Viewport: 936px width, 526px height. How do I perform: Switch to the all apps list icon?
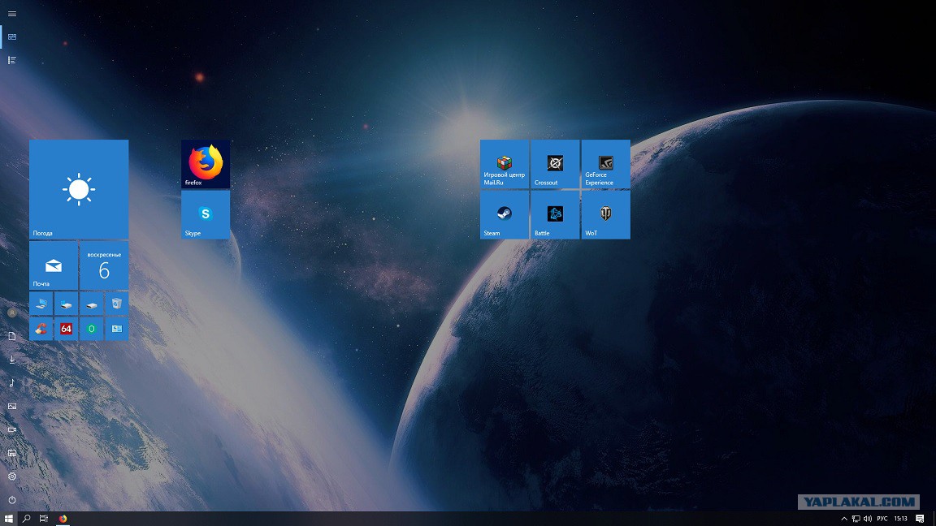tap(12, 60)
